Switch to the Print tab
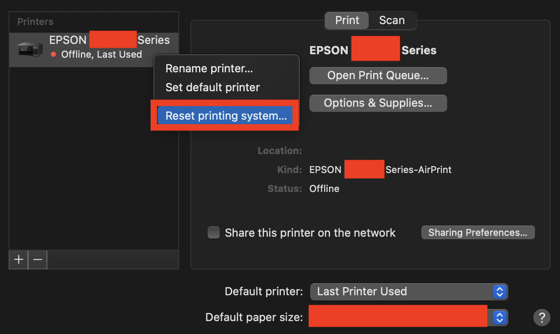Viewport: 560px width, 334px height. pos(347,20)
